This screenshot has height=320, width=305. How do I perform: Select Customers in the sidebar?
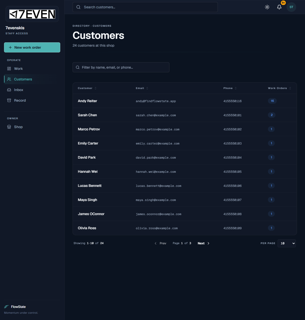coord(32,79)
